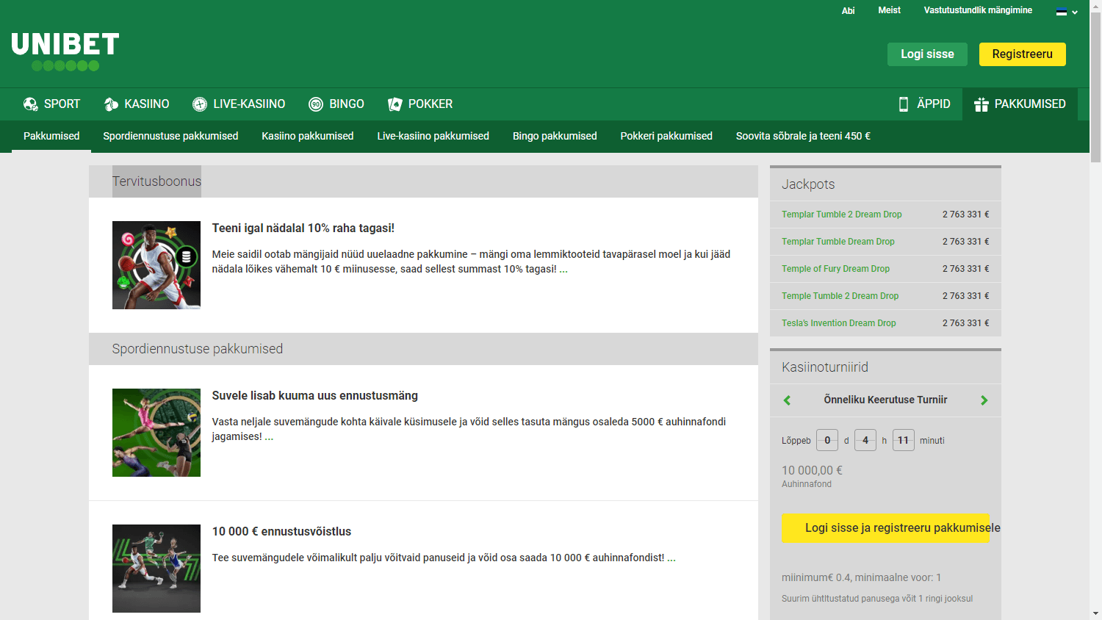Switch to Spordiennustuse pakkumised tab
Screen dimensions: 1102x620
(170, 136)
